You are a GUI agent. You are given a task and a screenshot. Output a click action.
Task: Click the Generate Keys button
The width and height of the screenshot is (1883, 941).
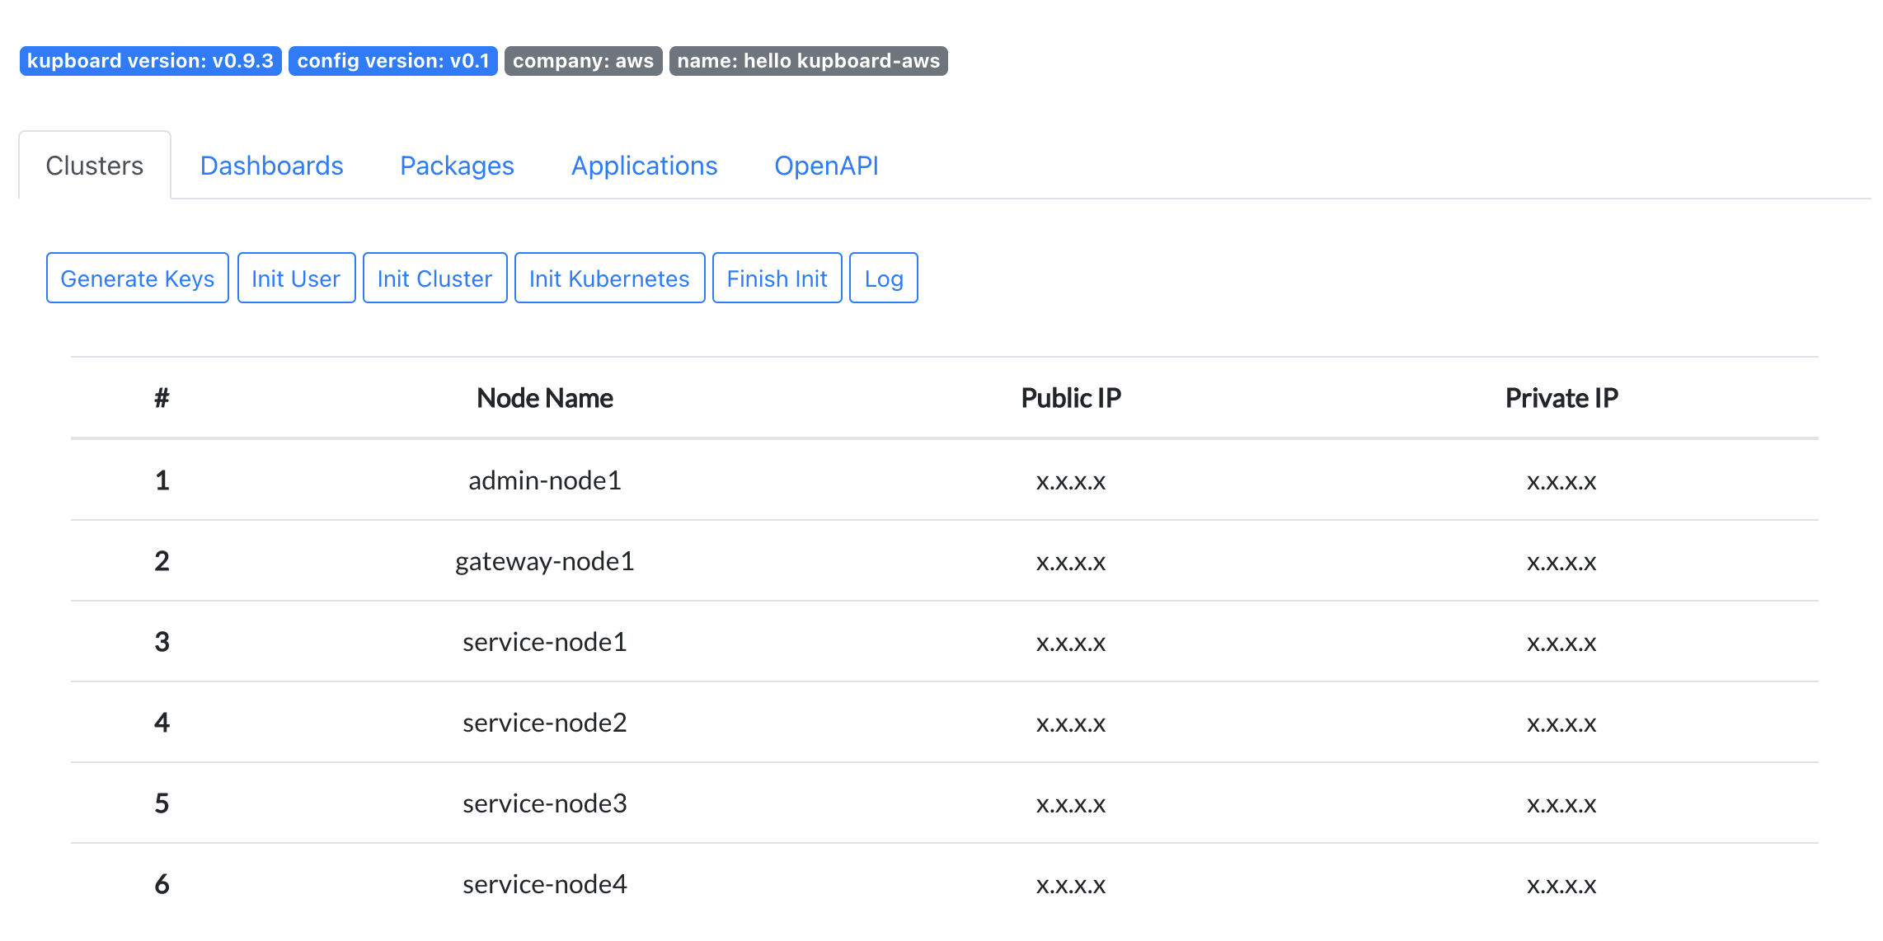(139, 277)
